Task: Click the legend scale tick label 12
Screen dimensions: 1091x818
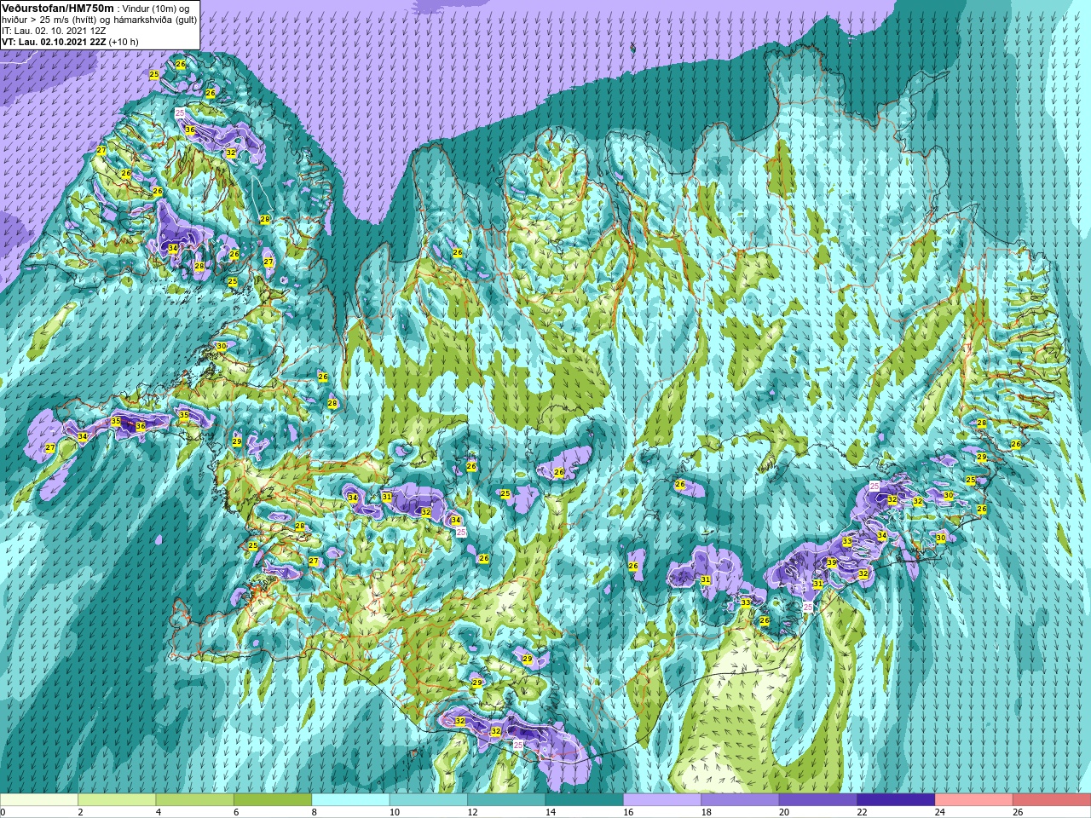Action: pos(472,812)
